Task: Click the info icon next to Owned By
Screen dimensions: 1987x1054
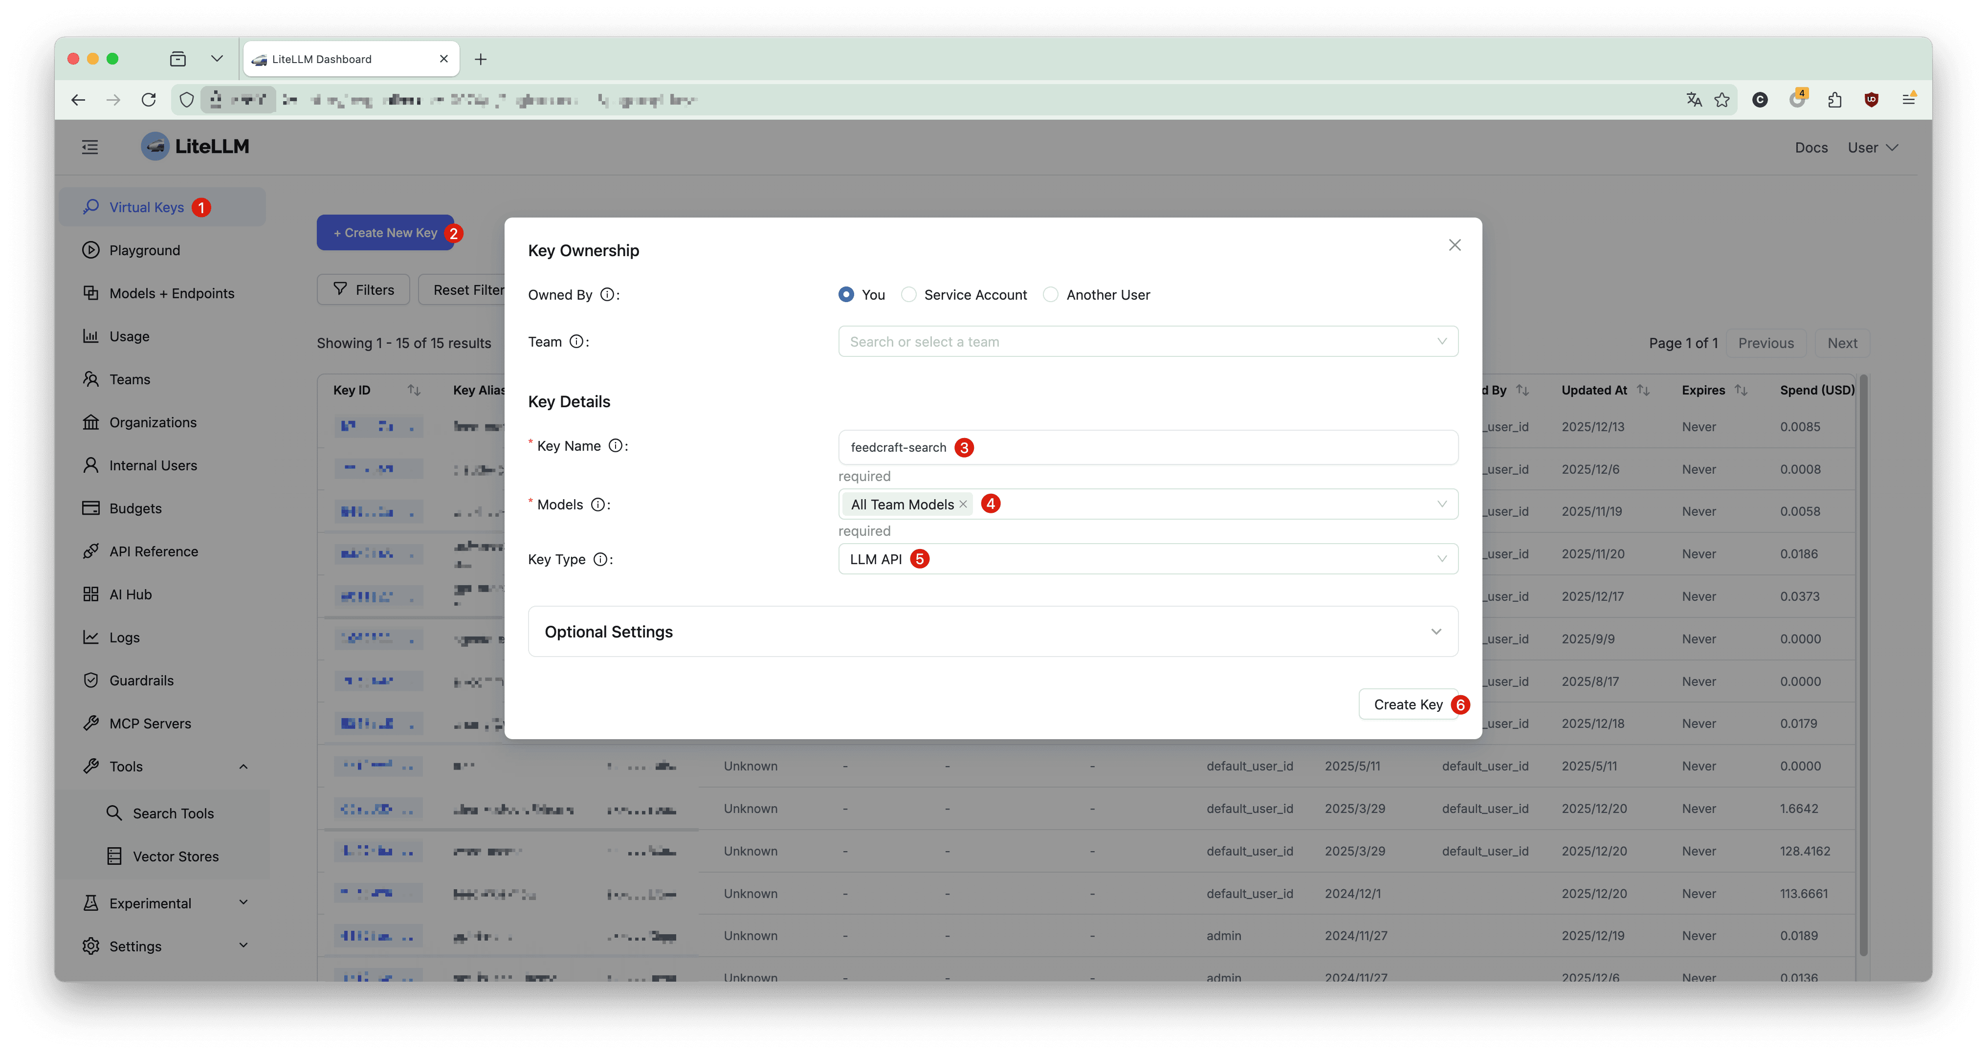Action: [607, 294]
